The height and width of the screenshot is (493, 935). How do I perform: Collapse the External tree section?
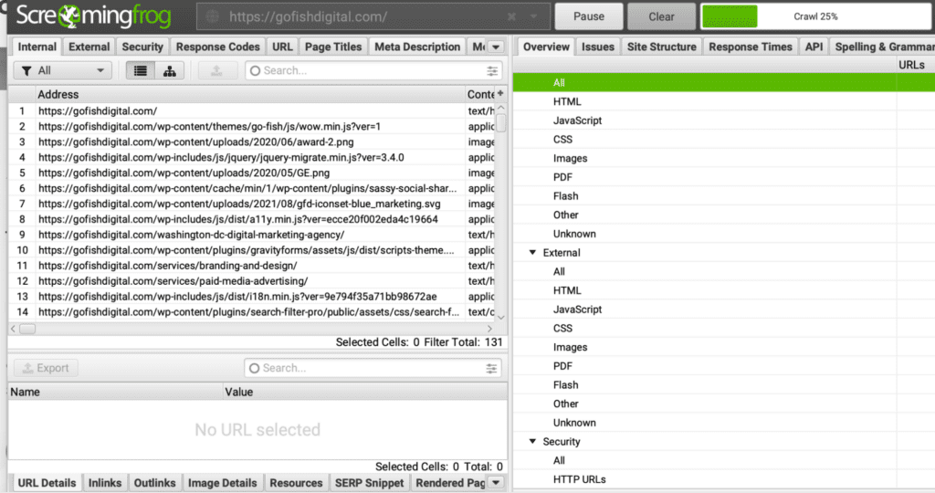pyautogui.click(x=532, y=253)
